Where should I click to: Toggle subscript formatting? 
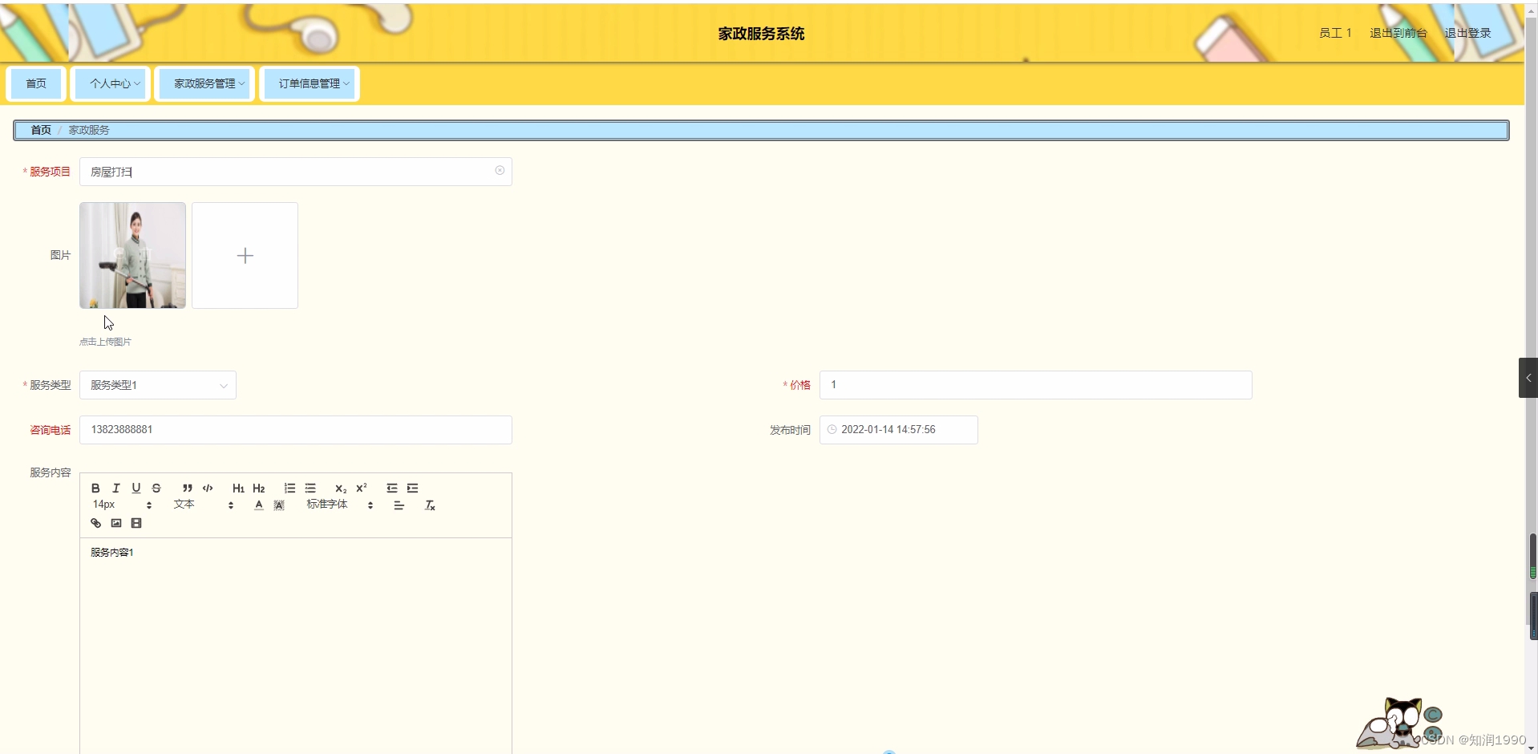[340, 488]
